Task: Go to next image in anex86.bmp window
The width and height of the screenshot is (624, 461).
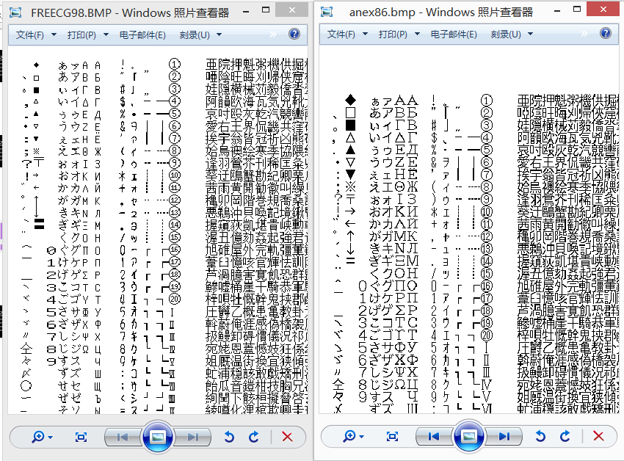Action: [x=504, y=436]
